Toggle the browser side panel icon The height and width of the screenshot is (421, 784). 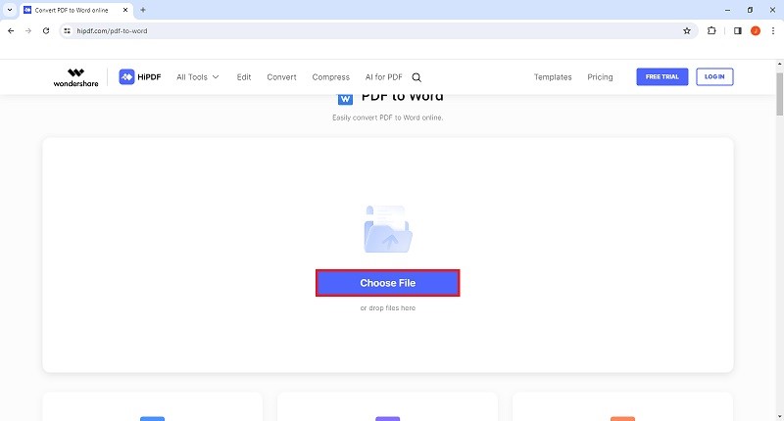click(738, 31)
